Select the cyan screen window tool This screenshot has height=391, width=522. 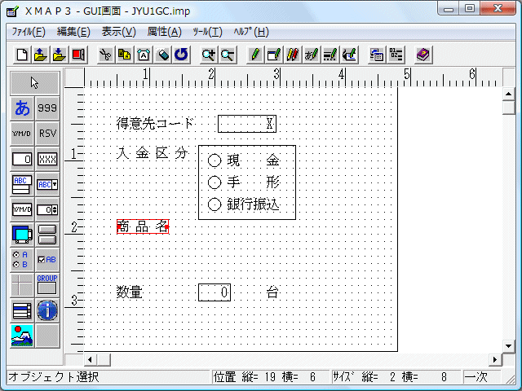coord(22,235)
